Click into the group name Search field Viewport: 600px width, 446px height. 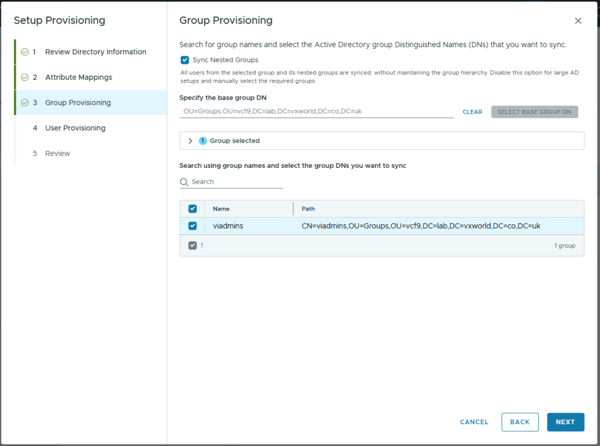236,182
